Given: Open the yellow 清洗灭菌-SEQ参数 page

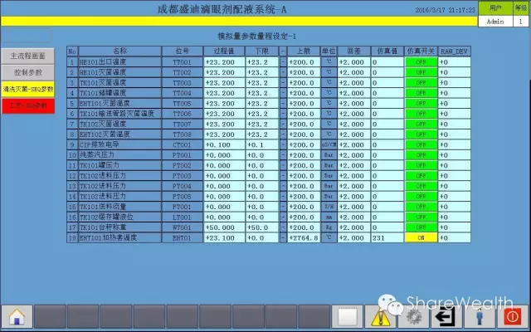Looking at the screenshot, I should tap(27, 88).
